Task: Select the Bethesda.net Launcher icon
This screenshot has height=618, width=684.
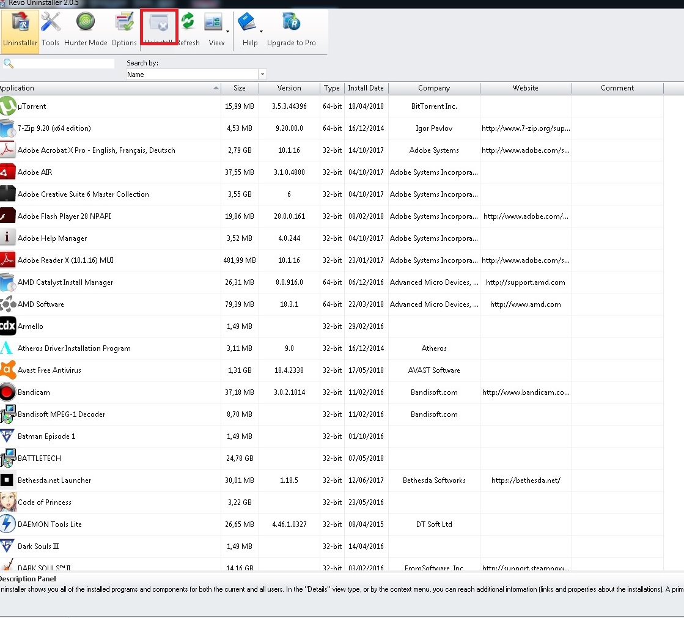Action: [8, 480]
